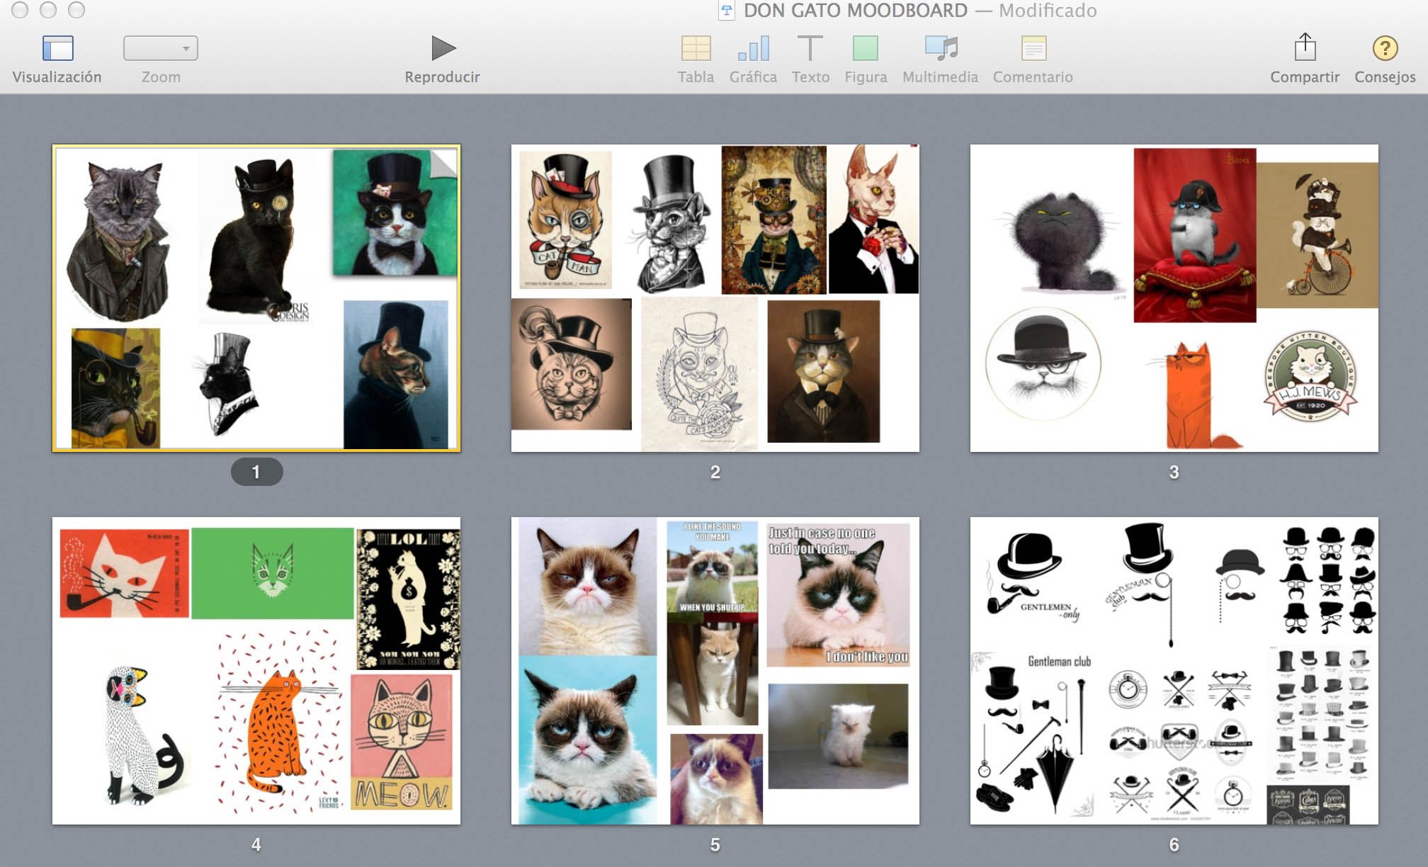Image resolution: width=1428 pixels, height=867 pixels.
Task: Click the slide number 2 label
Action: [715, 472]
